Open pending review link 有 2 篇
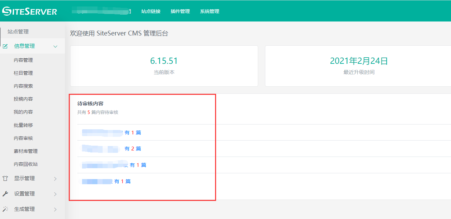 133,149
